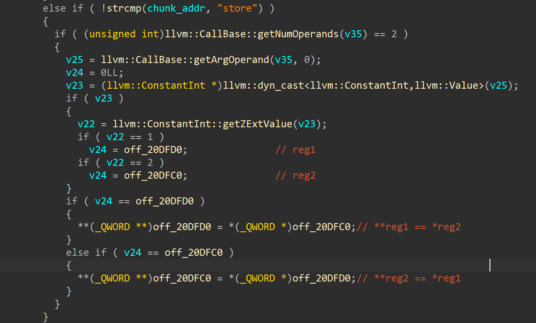Click the '// reg1' comment
Image resolution: width=536 pixels, height=323 pixels.
point(295,150)
